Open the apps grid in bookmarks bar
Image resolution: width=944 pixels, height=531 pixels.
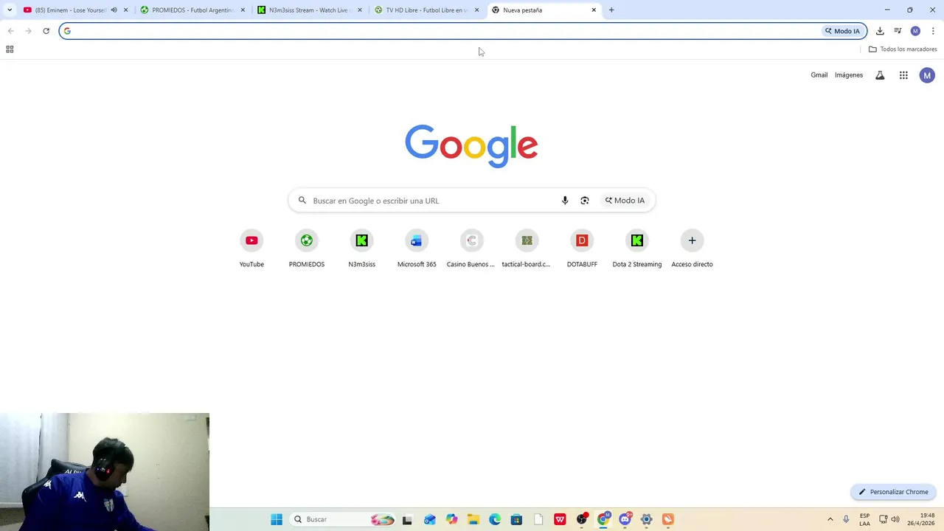(10, 49)
